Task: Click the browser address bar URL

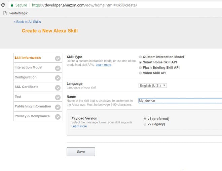Action: [84, 5]
